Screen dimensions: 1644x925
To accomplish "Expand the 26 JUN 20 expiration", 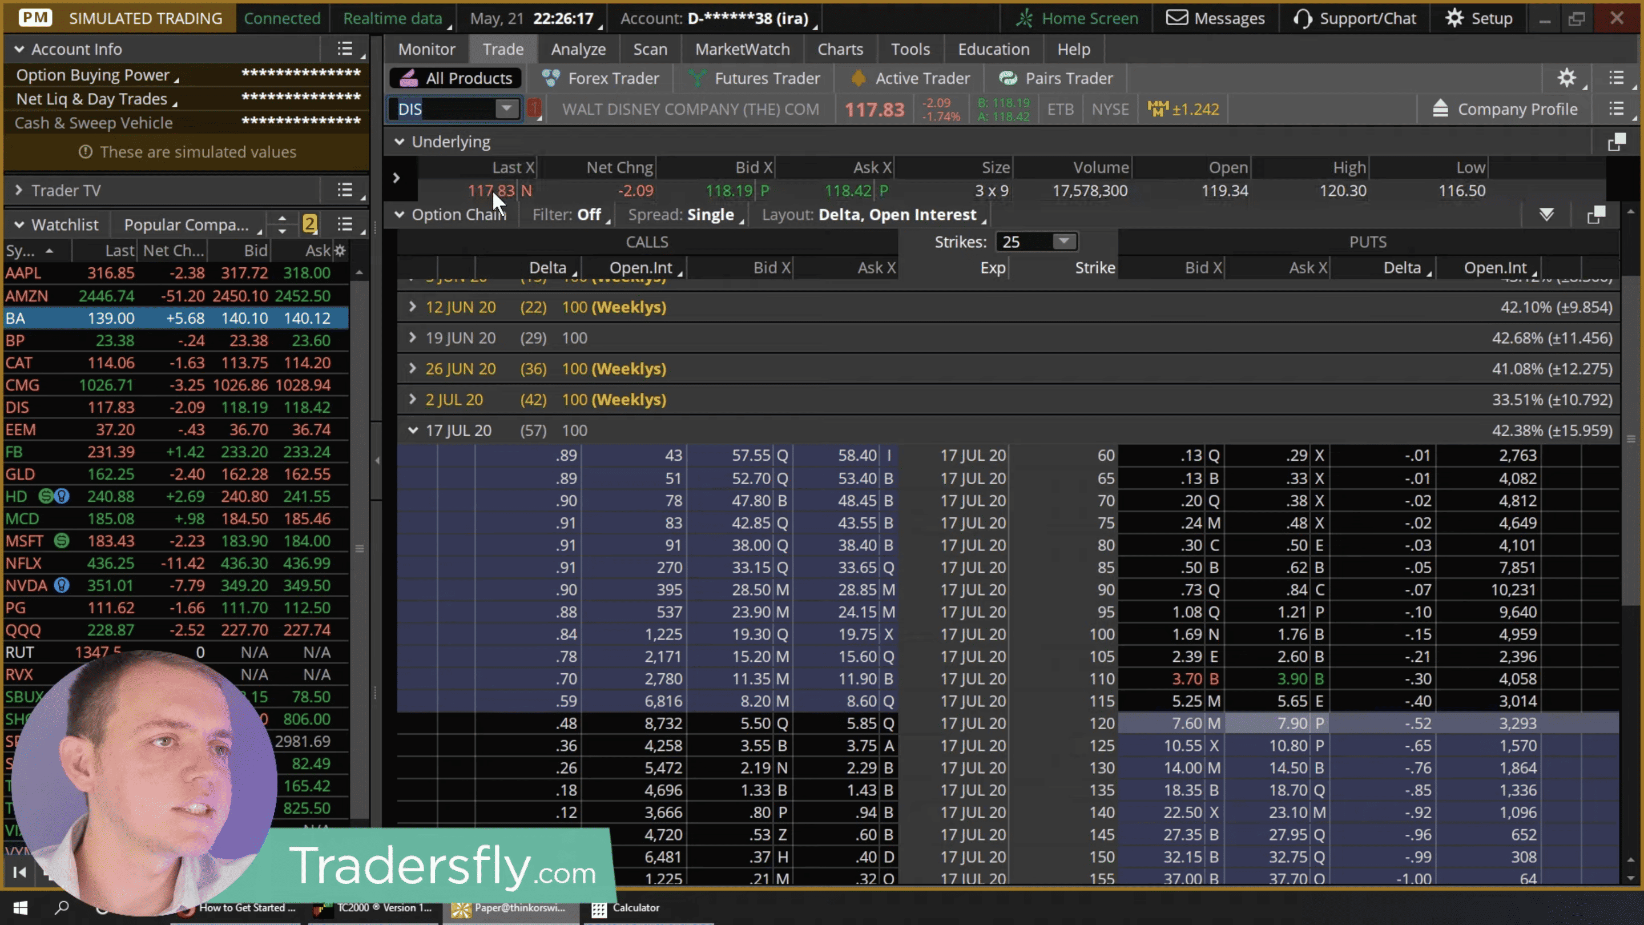I will 413,368.
